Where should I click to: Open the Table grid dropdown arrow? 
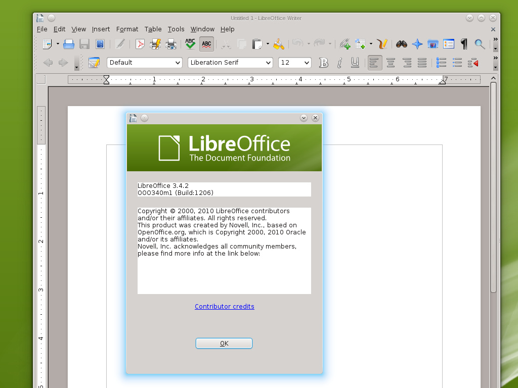click(371, 44)
